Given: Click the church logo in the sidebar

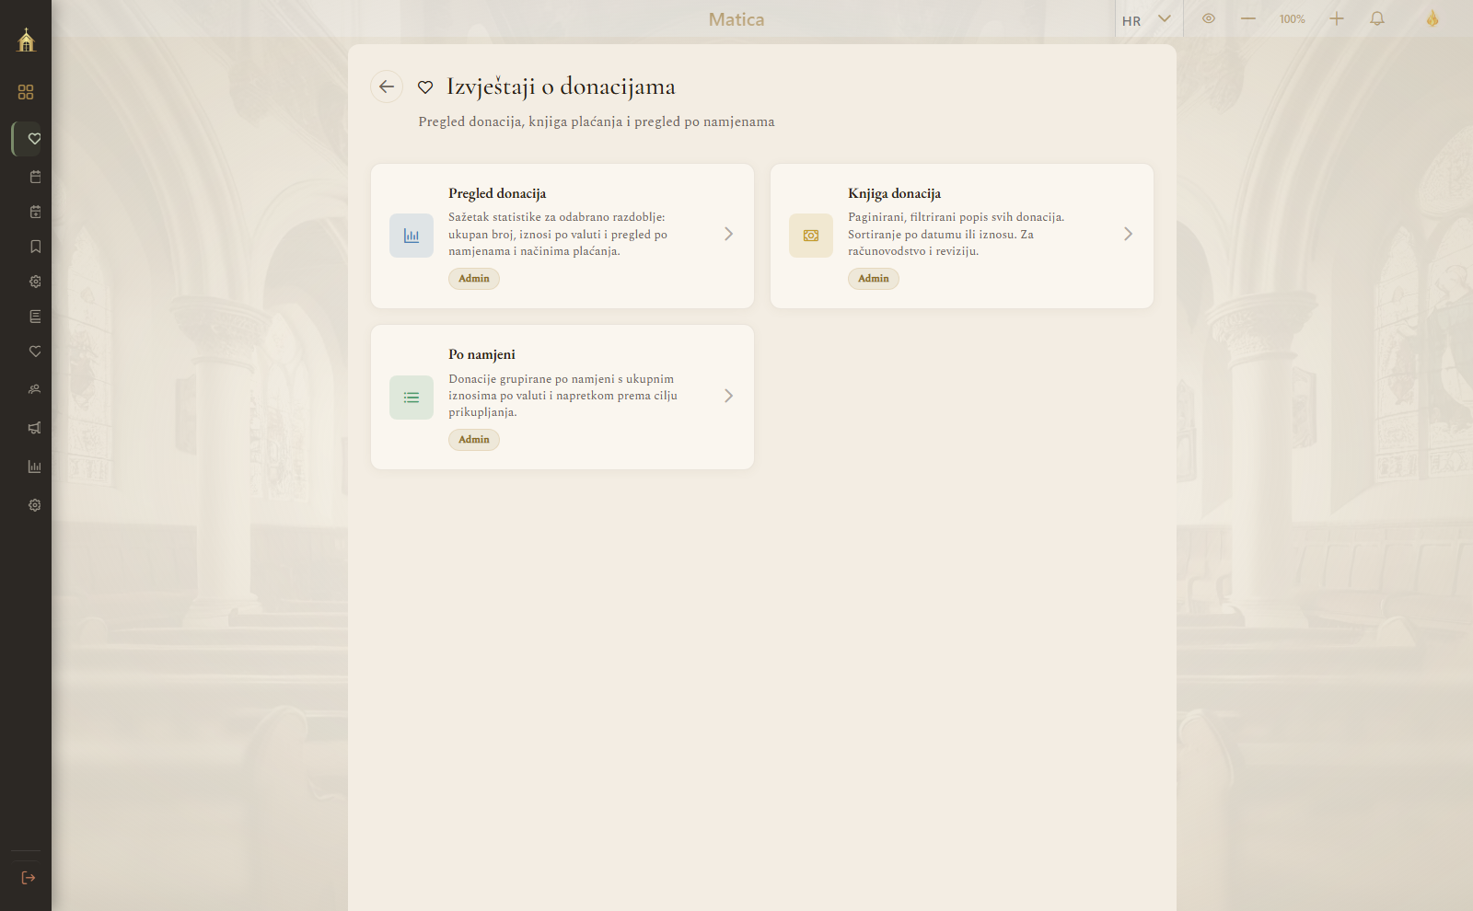Looking at the screenshot, I should point(26,40).
